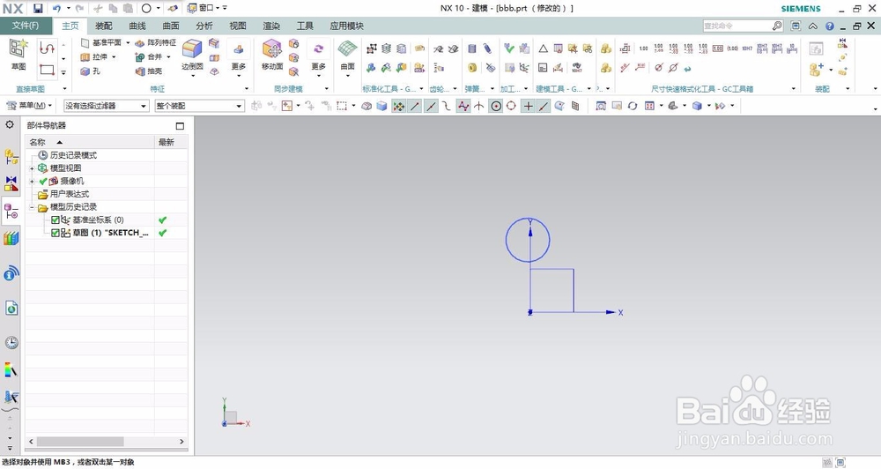
Task: Toggle the quadrant point snap button
Action: pos(511,106)
